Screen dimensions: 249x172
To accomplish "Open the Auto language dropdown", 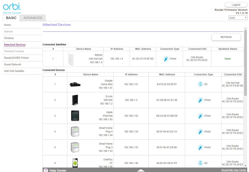I will 238,18.
